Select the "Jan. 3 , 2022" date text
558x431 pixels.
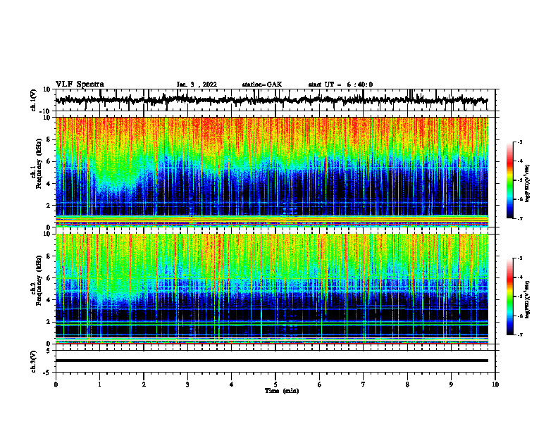197,85
